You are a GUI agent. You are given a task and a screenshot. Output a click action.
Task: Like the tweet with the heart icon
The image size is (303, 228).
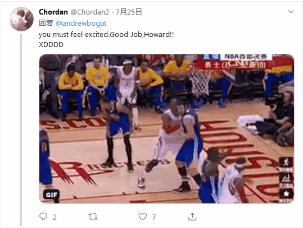[143, 217]
